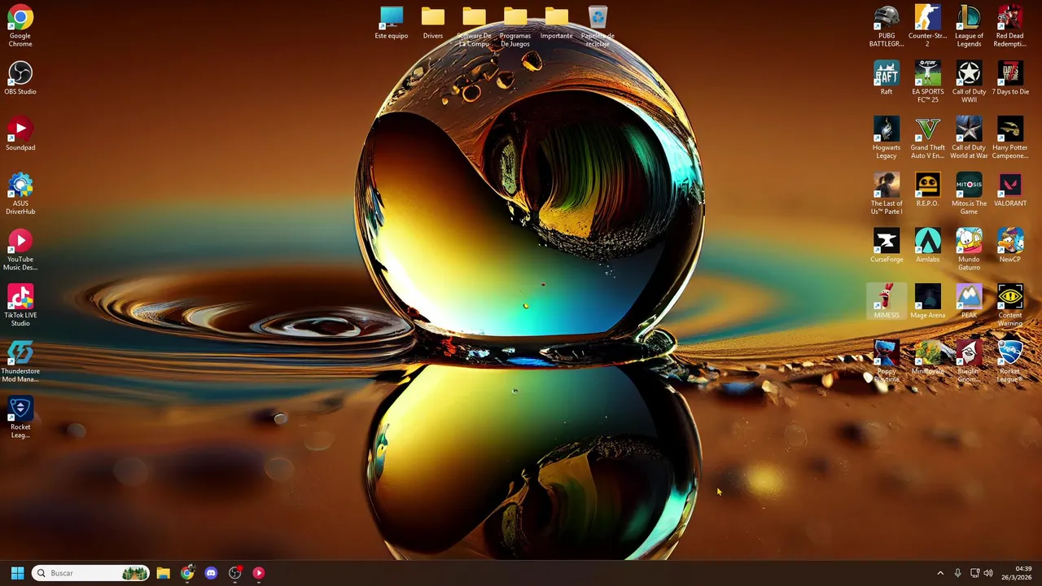Screen dimensions: 1042x586
Task: Open YouTube Music from the taskbar
Action: pyautogui.click(x=259, y=573)
